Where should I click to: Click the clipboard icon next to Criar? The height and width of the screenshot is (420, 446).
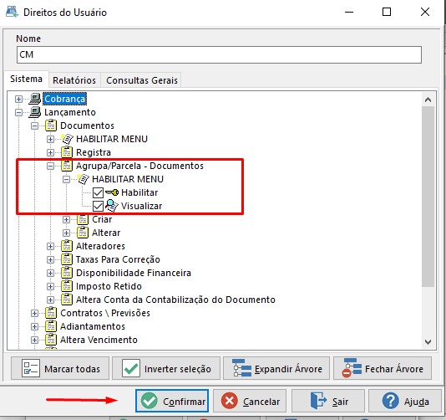point(83,219)
